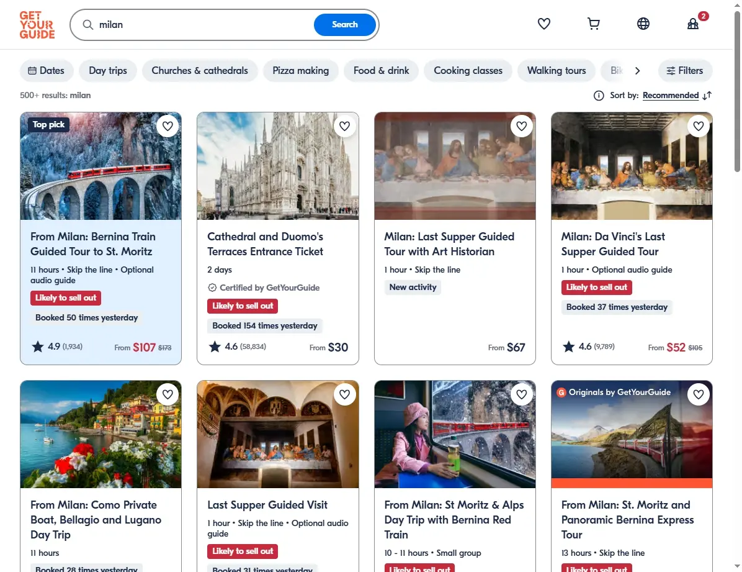Click Likely to sell out on Cathedral card
This screenshot has width=742, height=572.
(x=243, y=306)
